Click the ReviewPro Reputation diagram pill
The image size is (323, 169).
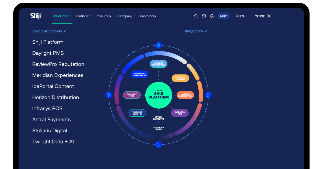click(139, 74)
